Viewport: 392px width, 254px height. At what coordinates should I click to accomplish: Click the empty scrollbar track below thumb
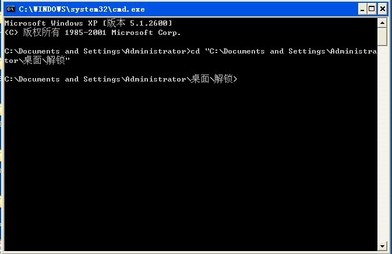click(382, 146)
